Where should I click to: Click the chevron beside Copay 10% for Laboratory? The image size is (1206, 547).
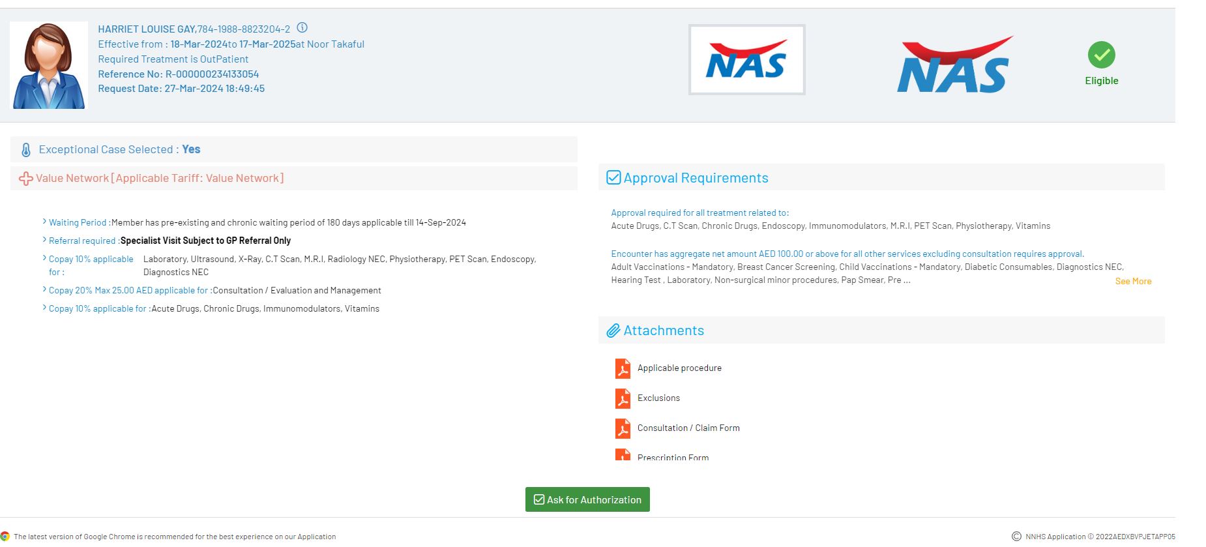tap(44, 258)
